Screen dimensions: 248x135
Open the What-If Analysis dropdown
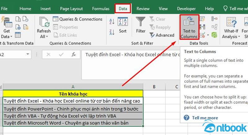pos(231,28)
